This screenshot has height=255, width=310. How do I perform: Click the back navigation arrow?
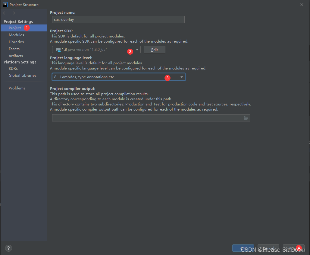tap(5, 13)
